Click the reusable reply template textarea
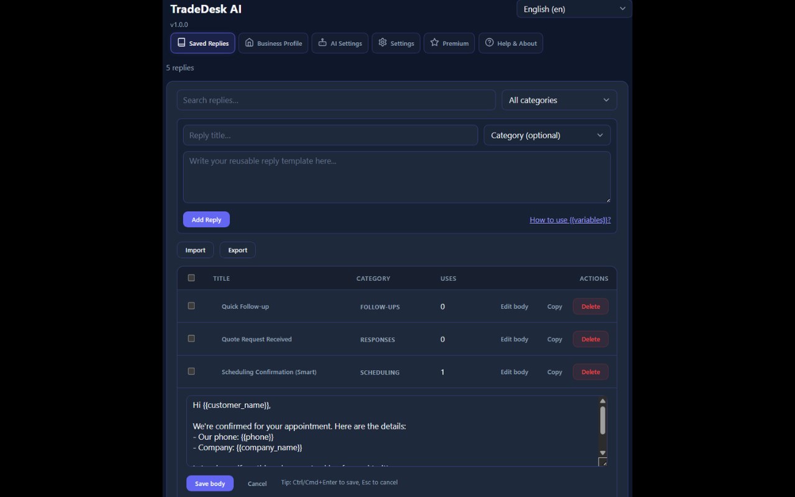This screenshot has height=497, width=795. 397,177
